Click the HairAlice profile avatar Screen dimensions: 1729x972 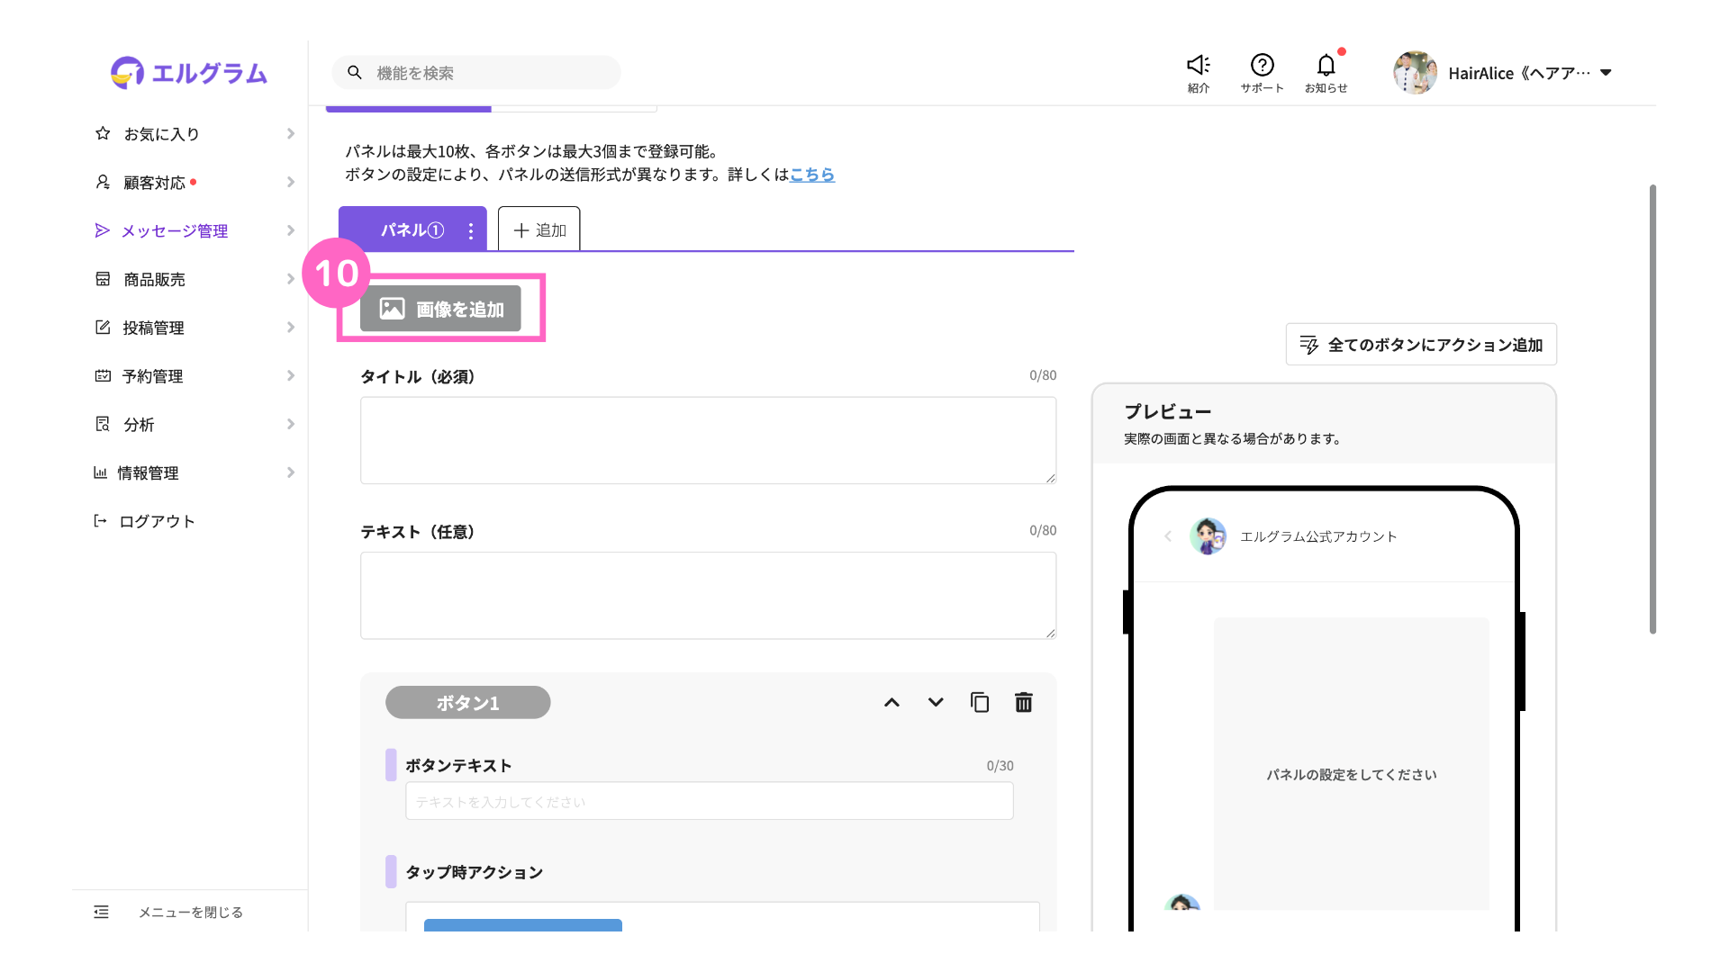(x=1415, y=73)
